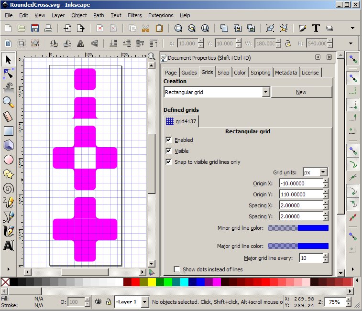This screenshot has width=362, height=311.
Task: Switch to the Snap tab
Action: pos(223,73)
